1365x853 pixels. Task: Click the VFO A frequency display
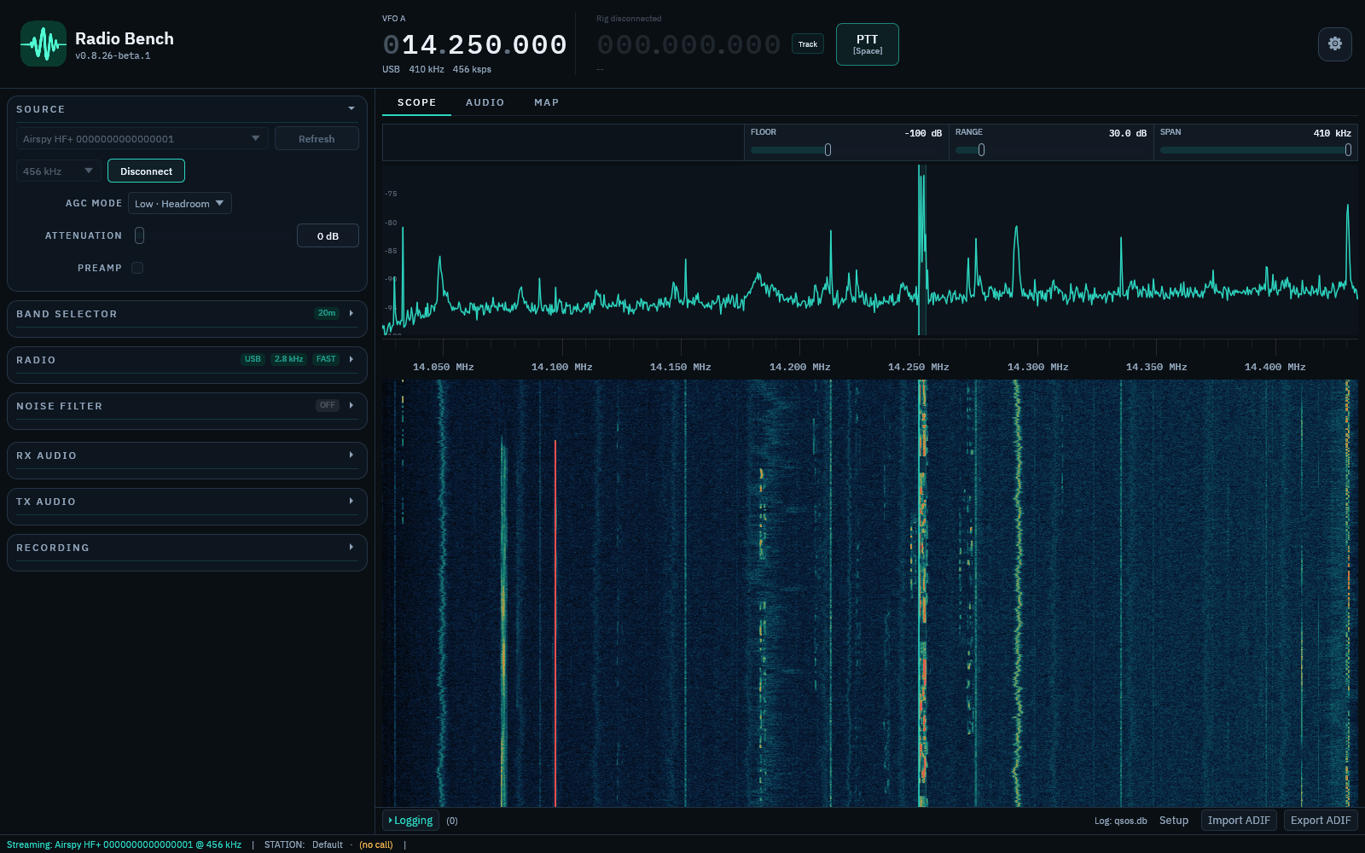click(474, 44)
